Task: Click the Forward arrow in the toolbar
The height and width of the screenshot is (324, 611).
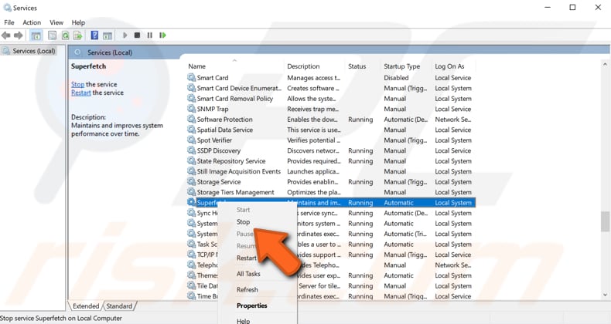Action: (x=19, y=35)
